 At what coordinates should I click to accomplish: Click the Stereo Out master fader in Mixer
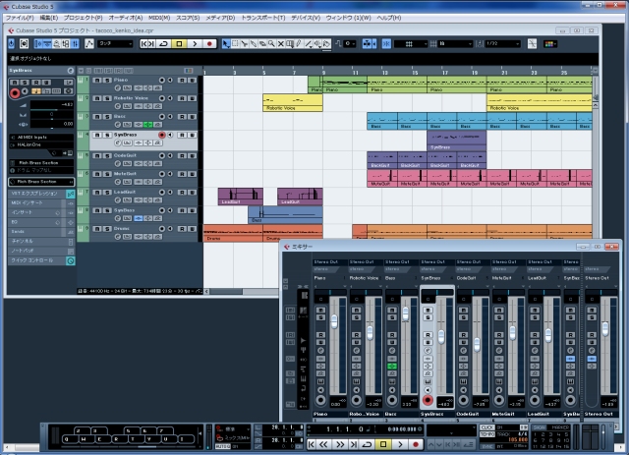(605, 328)
